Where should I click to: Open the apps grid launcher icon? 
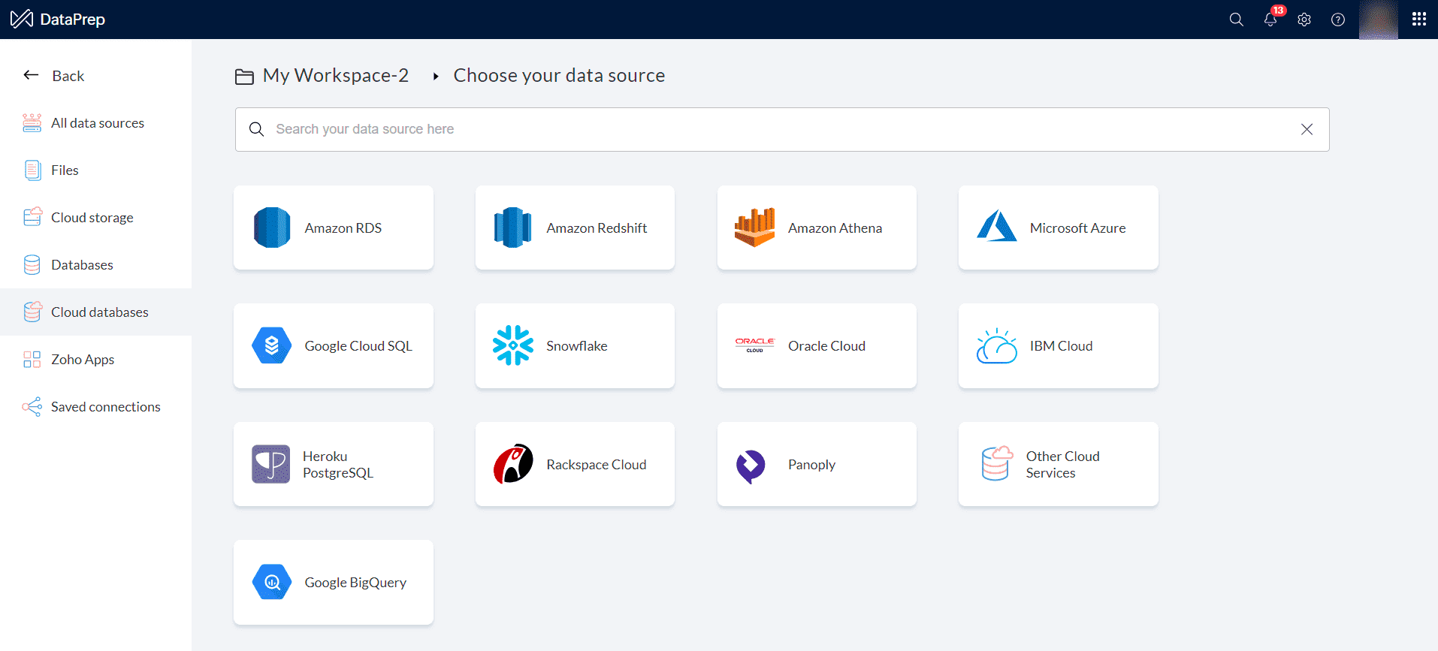[x=1418, y=20]
